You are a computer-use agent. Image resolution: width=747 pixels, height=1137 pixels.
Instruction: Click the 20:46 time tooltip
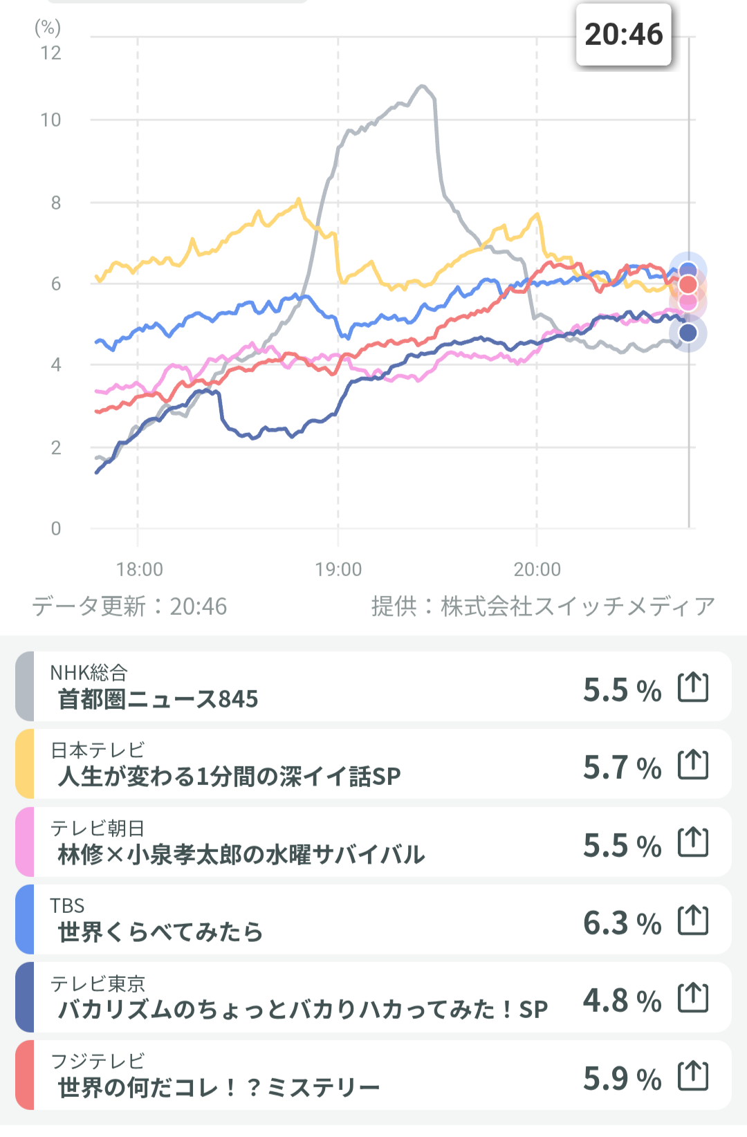click(623, 35)
